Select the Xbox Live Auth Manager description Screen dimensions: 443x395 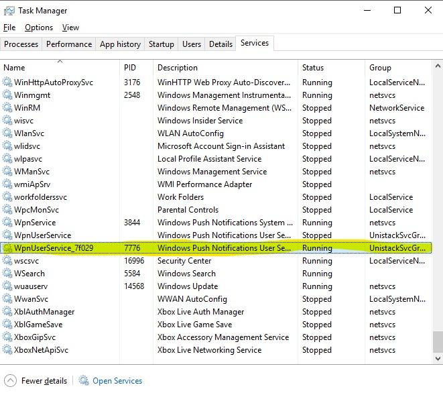200,312
